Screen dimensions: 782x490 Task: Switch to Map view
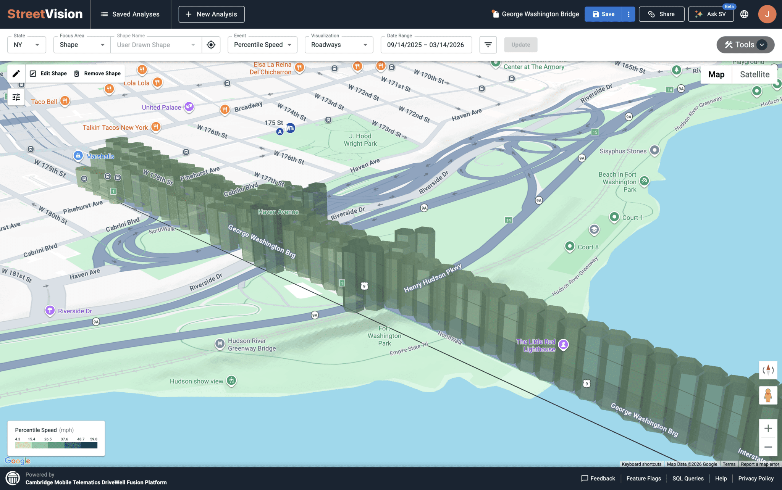pos(716,74)
